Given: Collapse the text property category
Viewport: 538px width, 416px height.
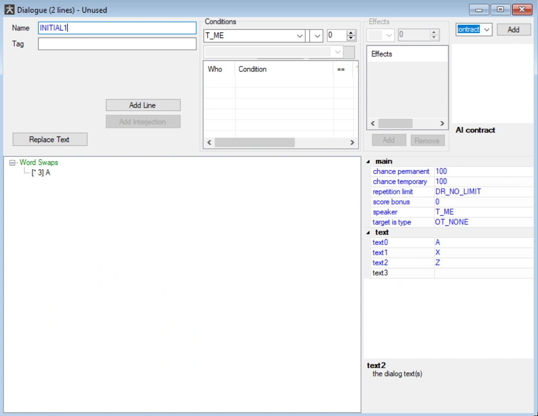Looking at the screenshot, I should (x=368, y=233).
